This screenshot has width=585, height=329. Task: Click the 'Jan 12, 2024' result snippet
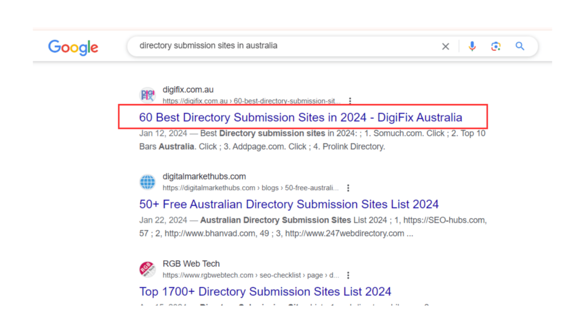(x=312, y=140)
